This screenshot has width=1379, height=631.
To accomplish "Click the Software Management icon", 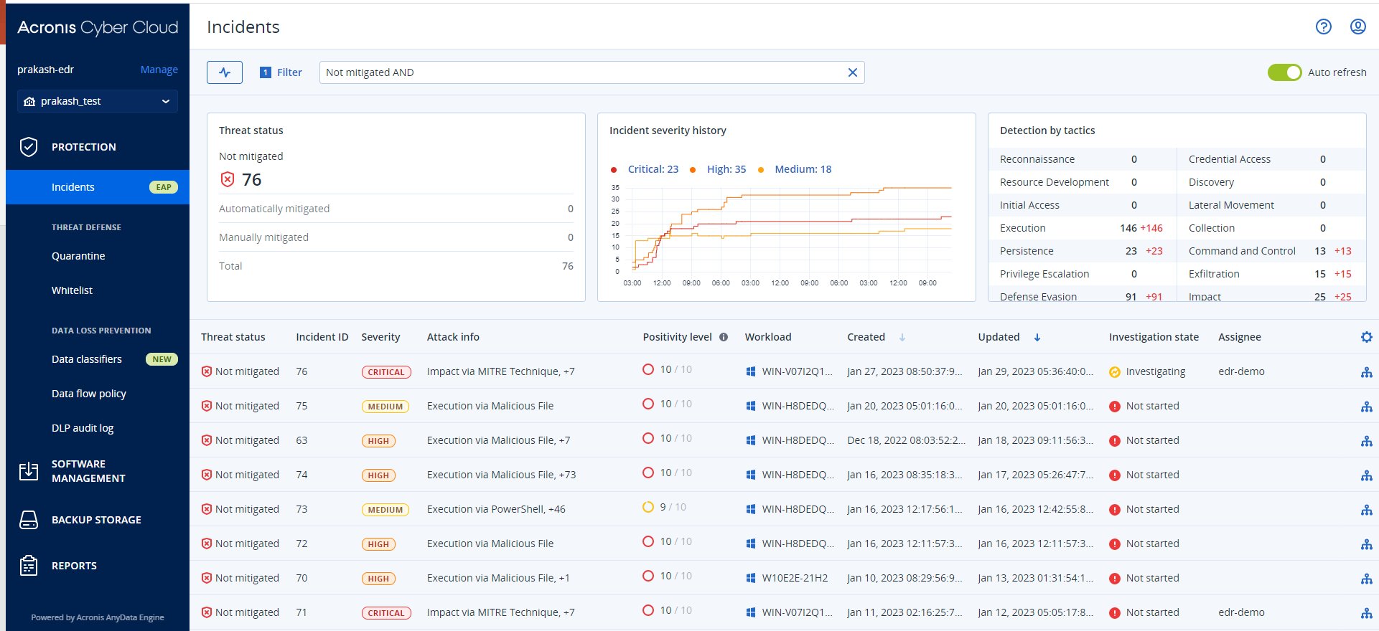I will coord(29,471).
